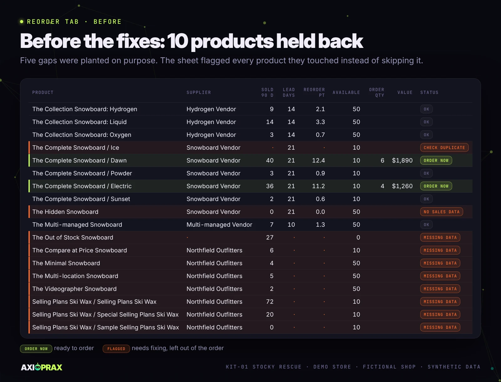Click ORDER NOW badge in Dawn row
This screenshot has height=382, width=501.
[x=436, y=160]
